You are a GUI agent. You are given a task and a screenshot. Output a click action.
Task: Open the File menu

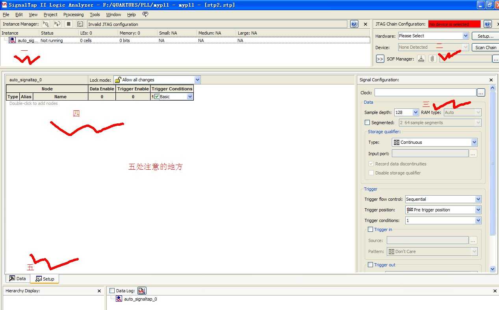point(6,15)
